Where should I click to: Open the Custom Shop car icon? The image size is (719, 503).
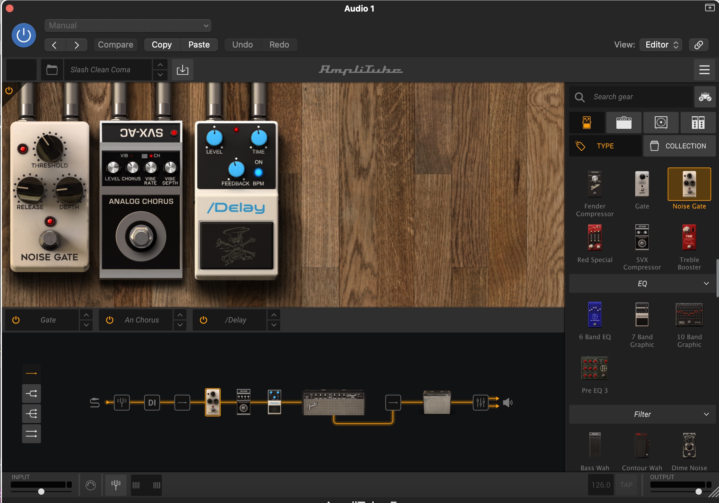(x=705, y=97)
